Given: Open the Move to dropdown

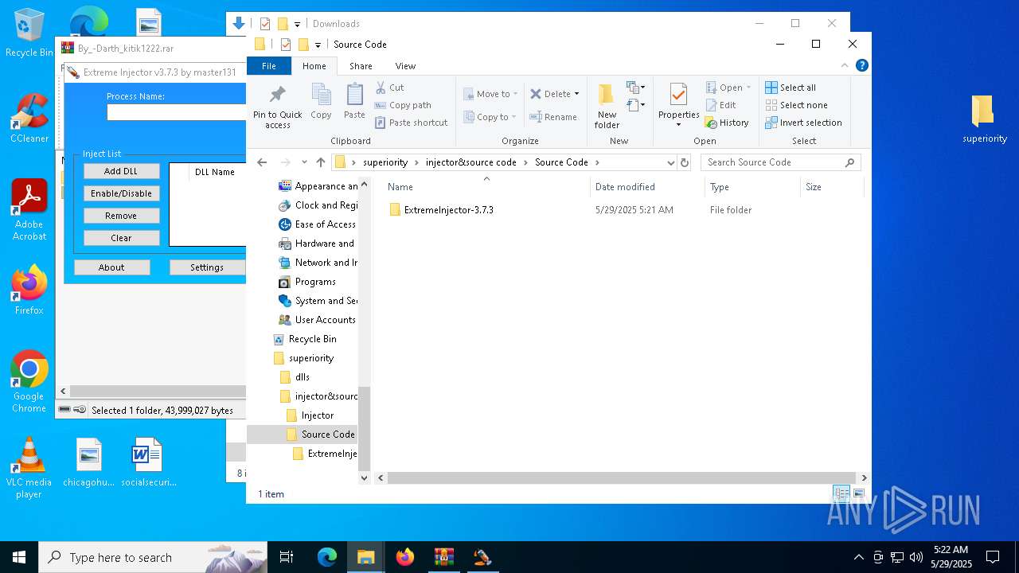Looking at the screenshot, I should [490, 94].
